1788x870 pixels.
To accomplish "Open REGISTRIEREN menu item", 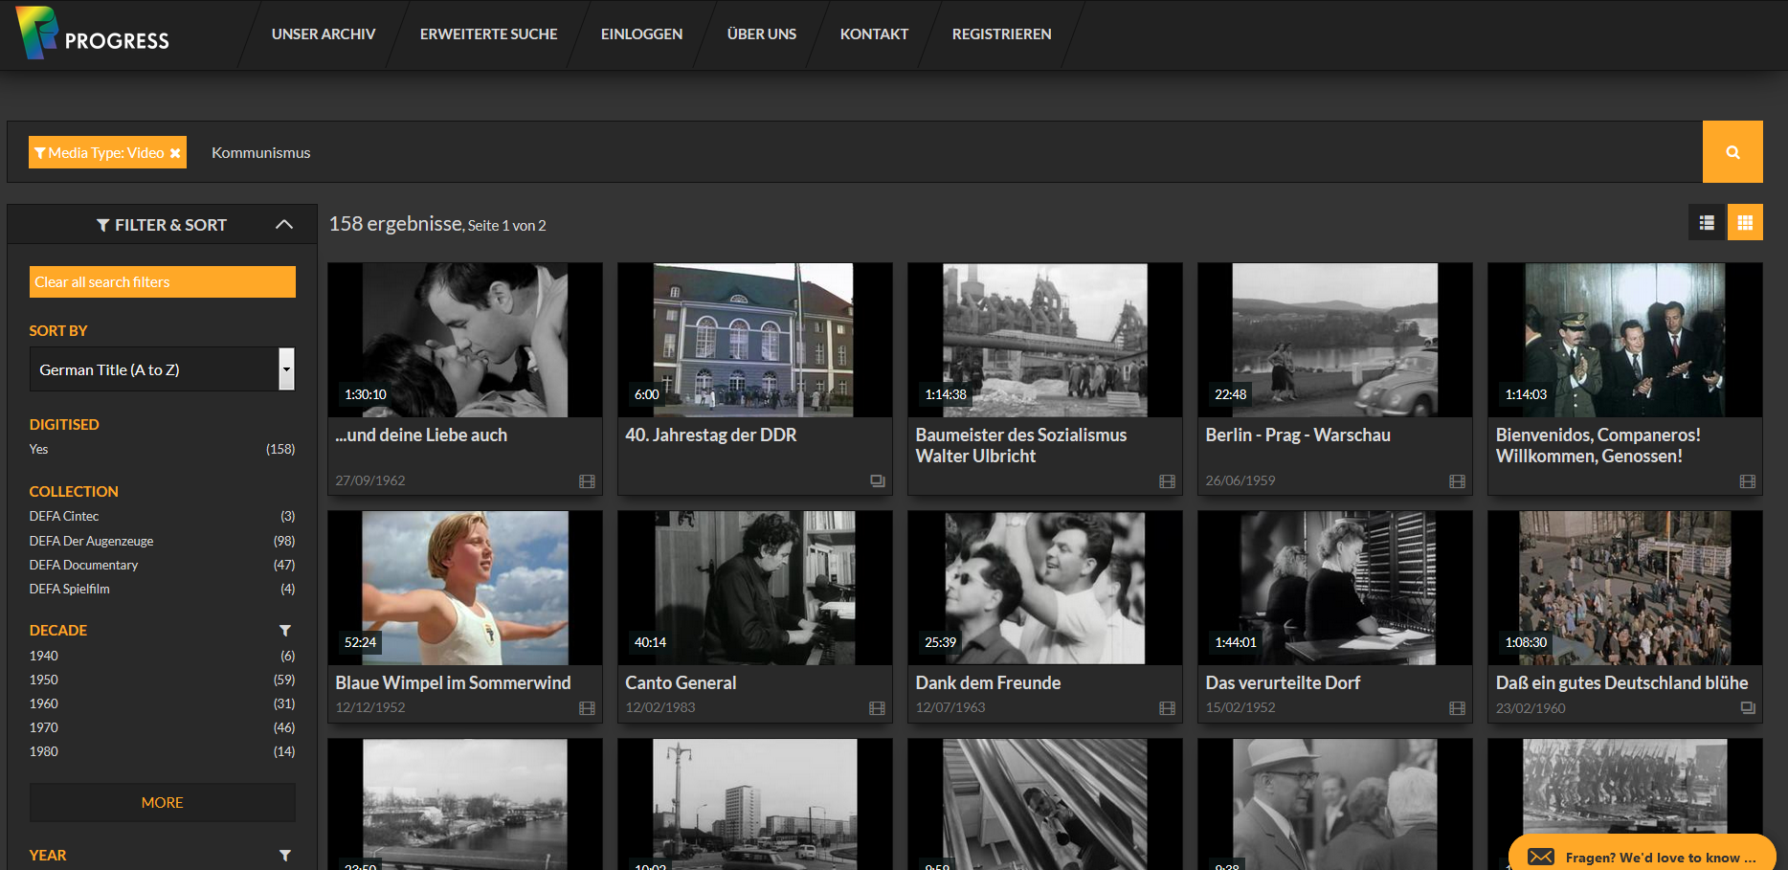I will click(x=1001, y=34).
